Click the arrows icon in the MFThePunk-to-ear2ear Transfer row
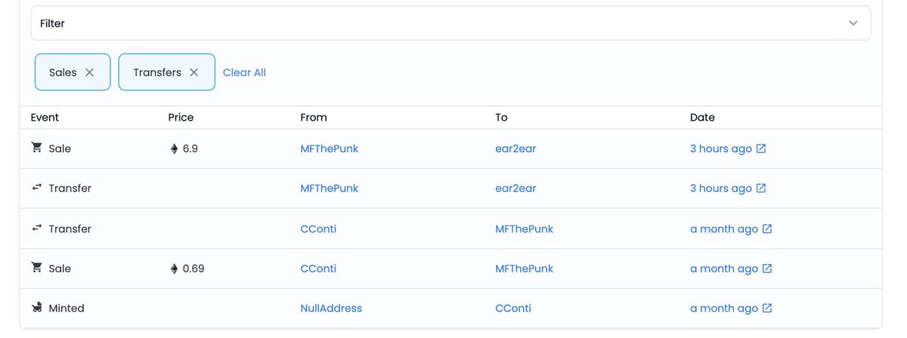Viewport: 907px width, 338px height. point(36,188)
